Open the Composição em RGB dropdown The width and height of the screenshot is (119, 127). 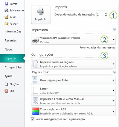pos(113,111)
